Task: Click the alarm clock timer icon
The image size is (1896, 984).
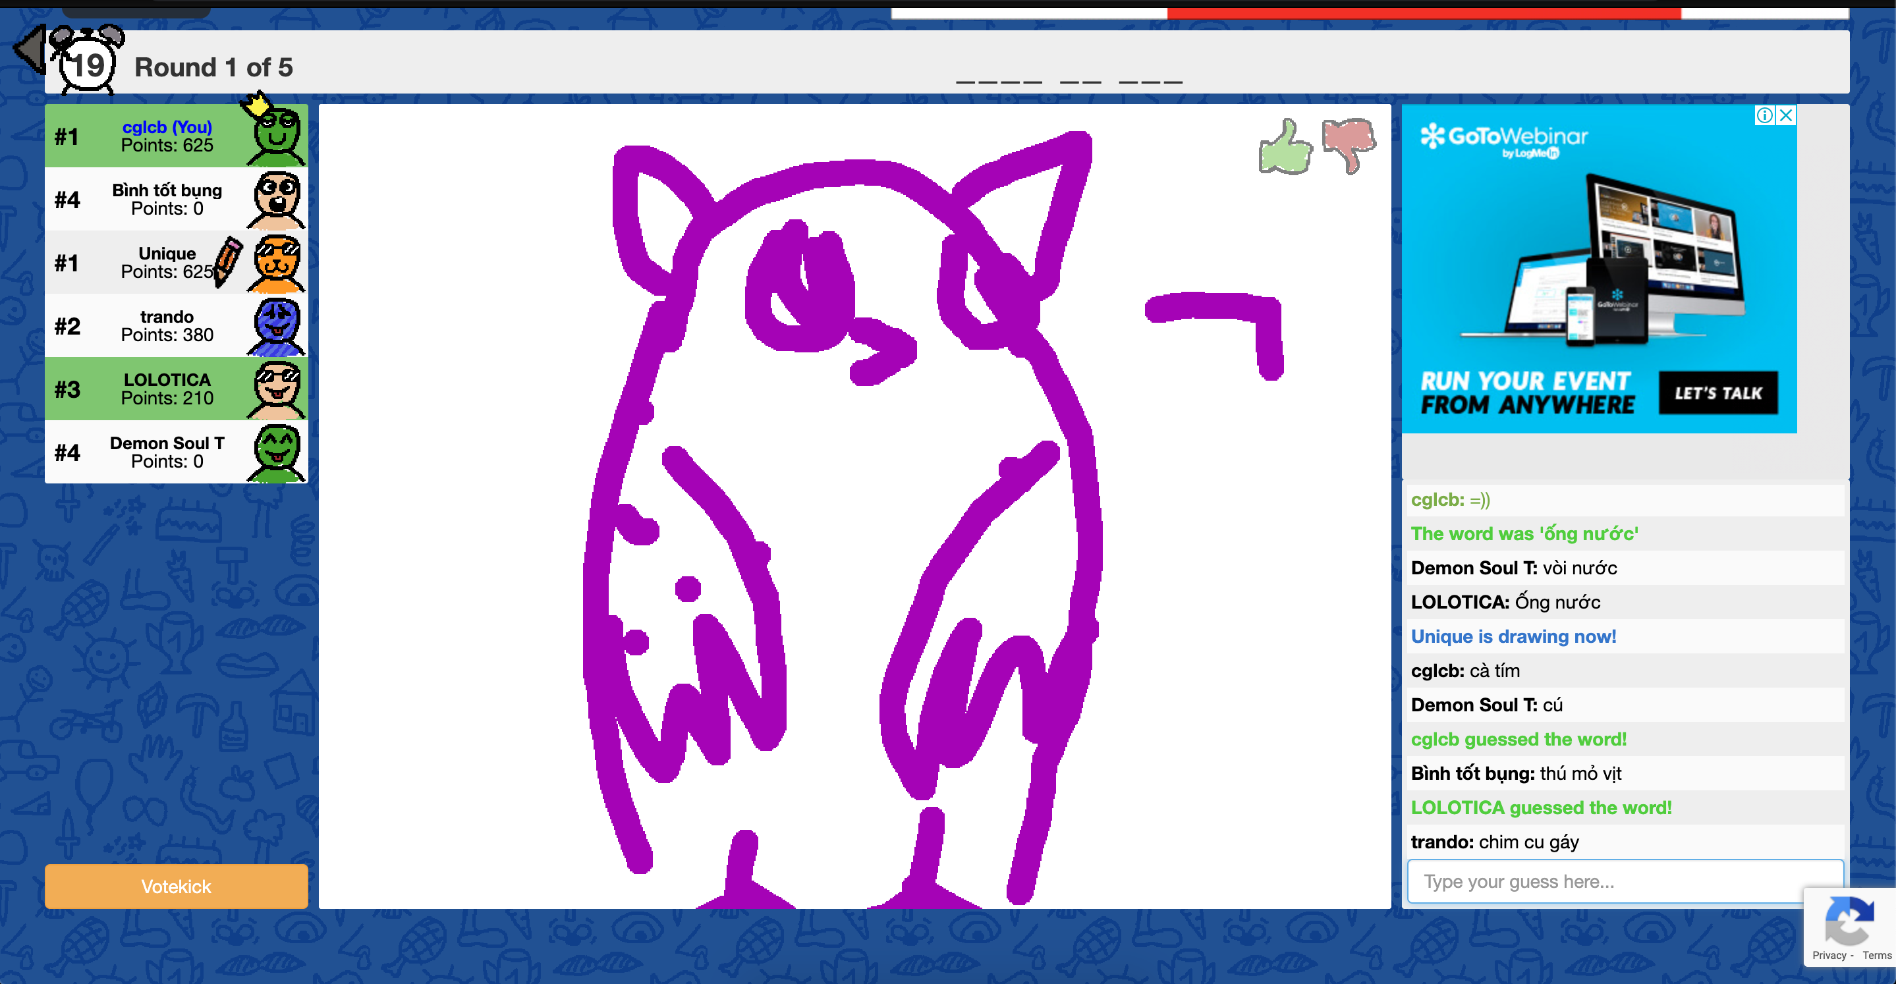Action: 88,65
